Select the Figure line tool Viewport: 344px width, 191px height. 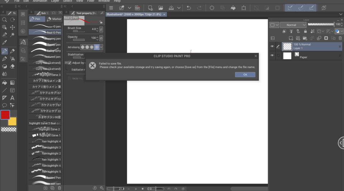click(4, 90)
